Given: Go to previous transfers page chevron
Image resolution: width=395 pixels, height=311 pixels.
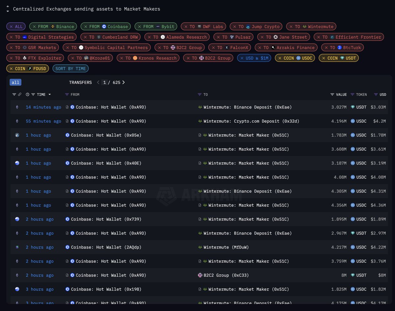Looking at the screenshot, I should pyautogui.click(x=98, y=83).
